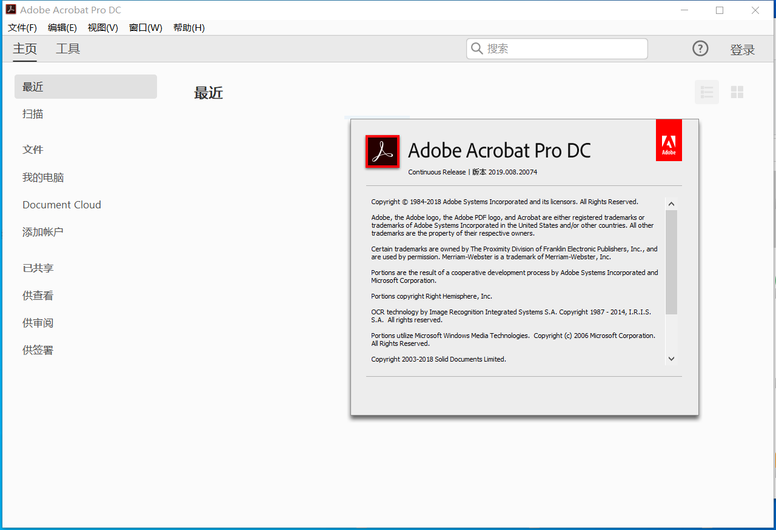Click the about dialog scroll down arrow
Screen dimensions: 776x530
[x=671, y=359]
